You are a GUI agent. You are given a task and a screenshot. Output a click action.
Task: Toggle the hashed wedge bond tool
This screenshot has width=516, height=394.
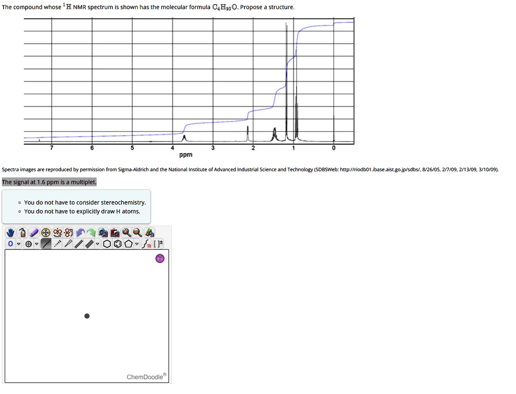tap(58, 244)
